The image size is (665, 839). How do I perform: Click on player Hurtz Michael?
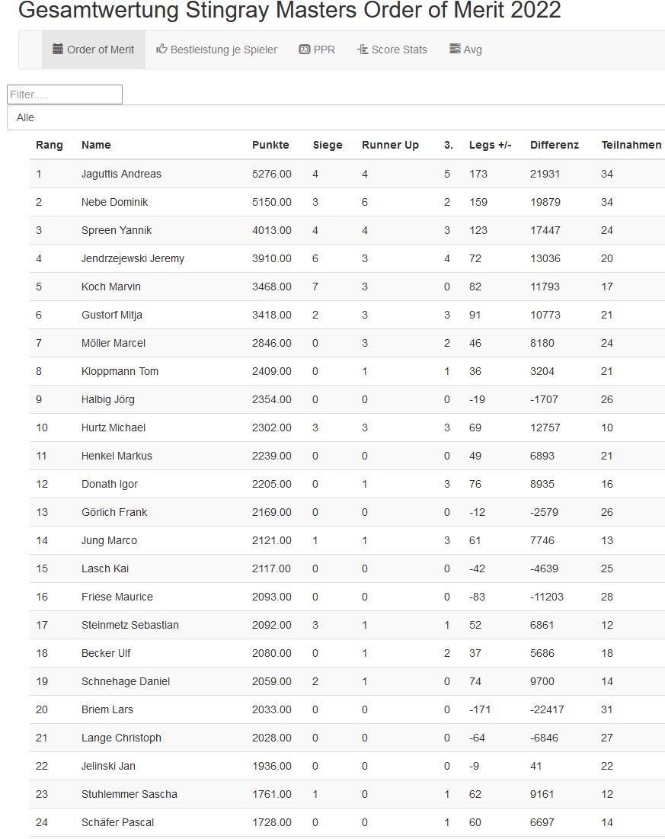pos(113,428)
